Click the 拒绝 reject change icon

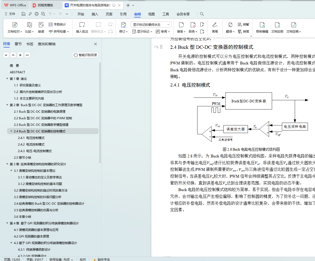(x=193, y=25)
